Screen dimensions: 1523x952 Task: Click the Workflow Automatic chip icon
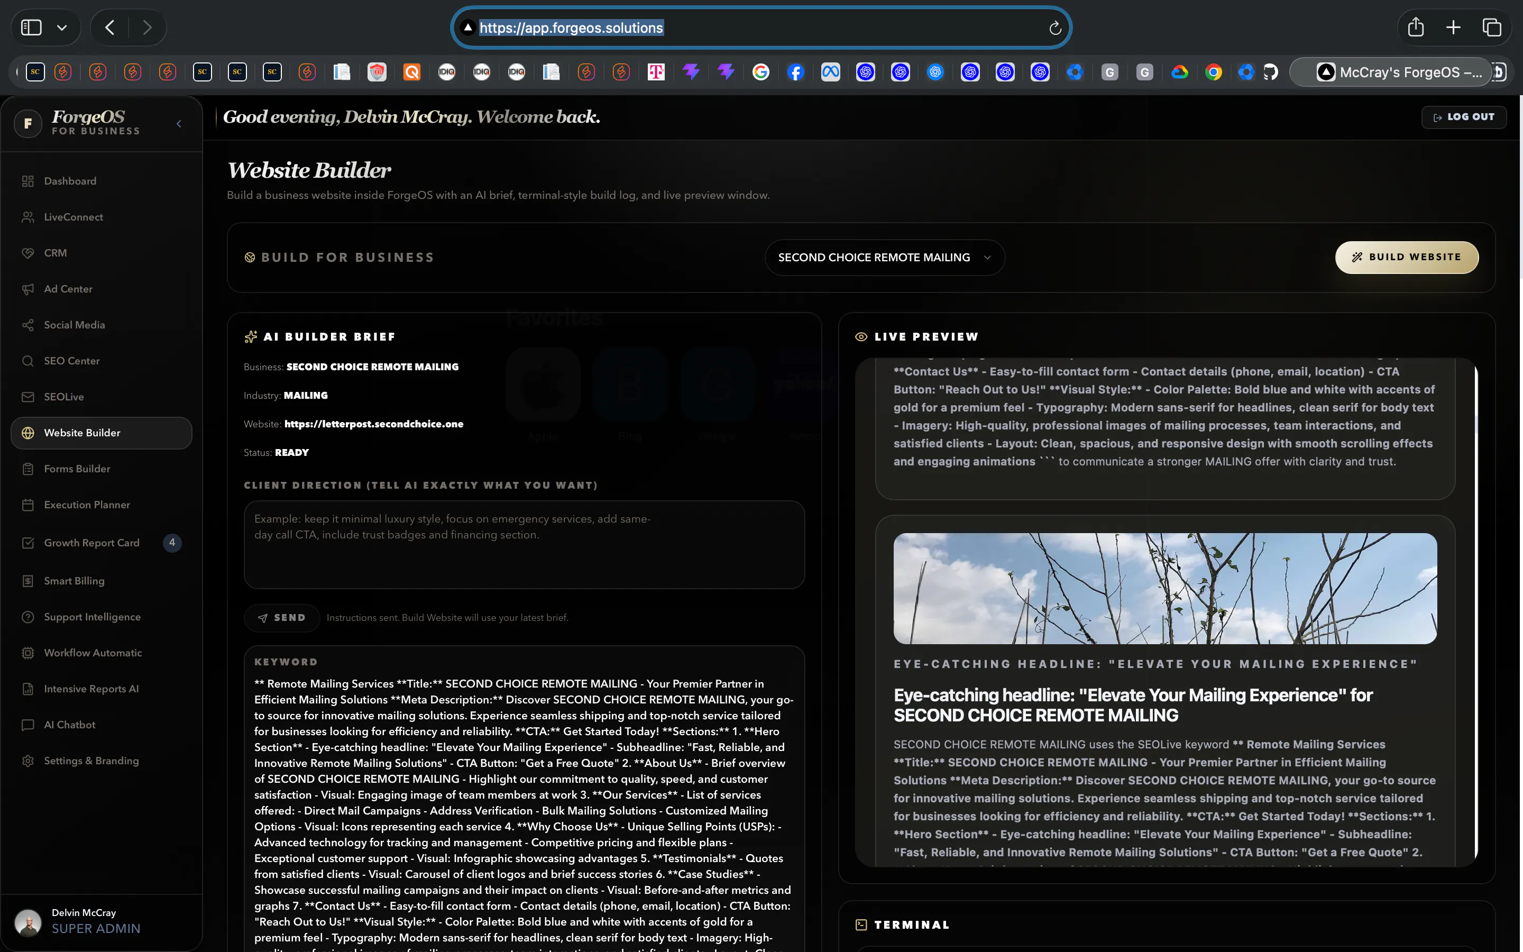coord(27,653)
